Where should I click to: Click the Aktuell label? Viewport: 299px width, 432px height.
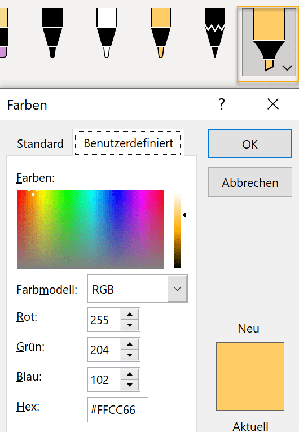coord(250,426)
